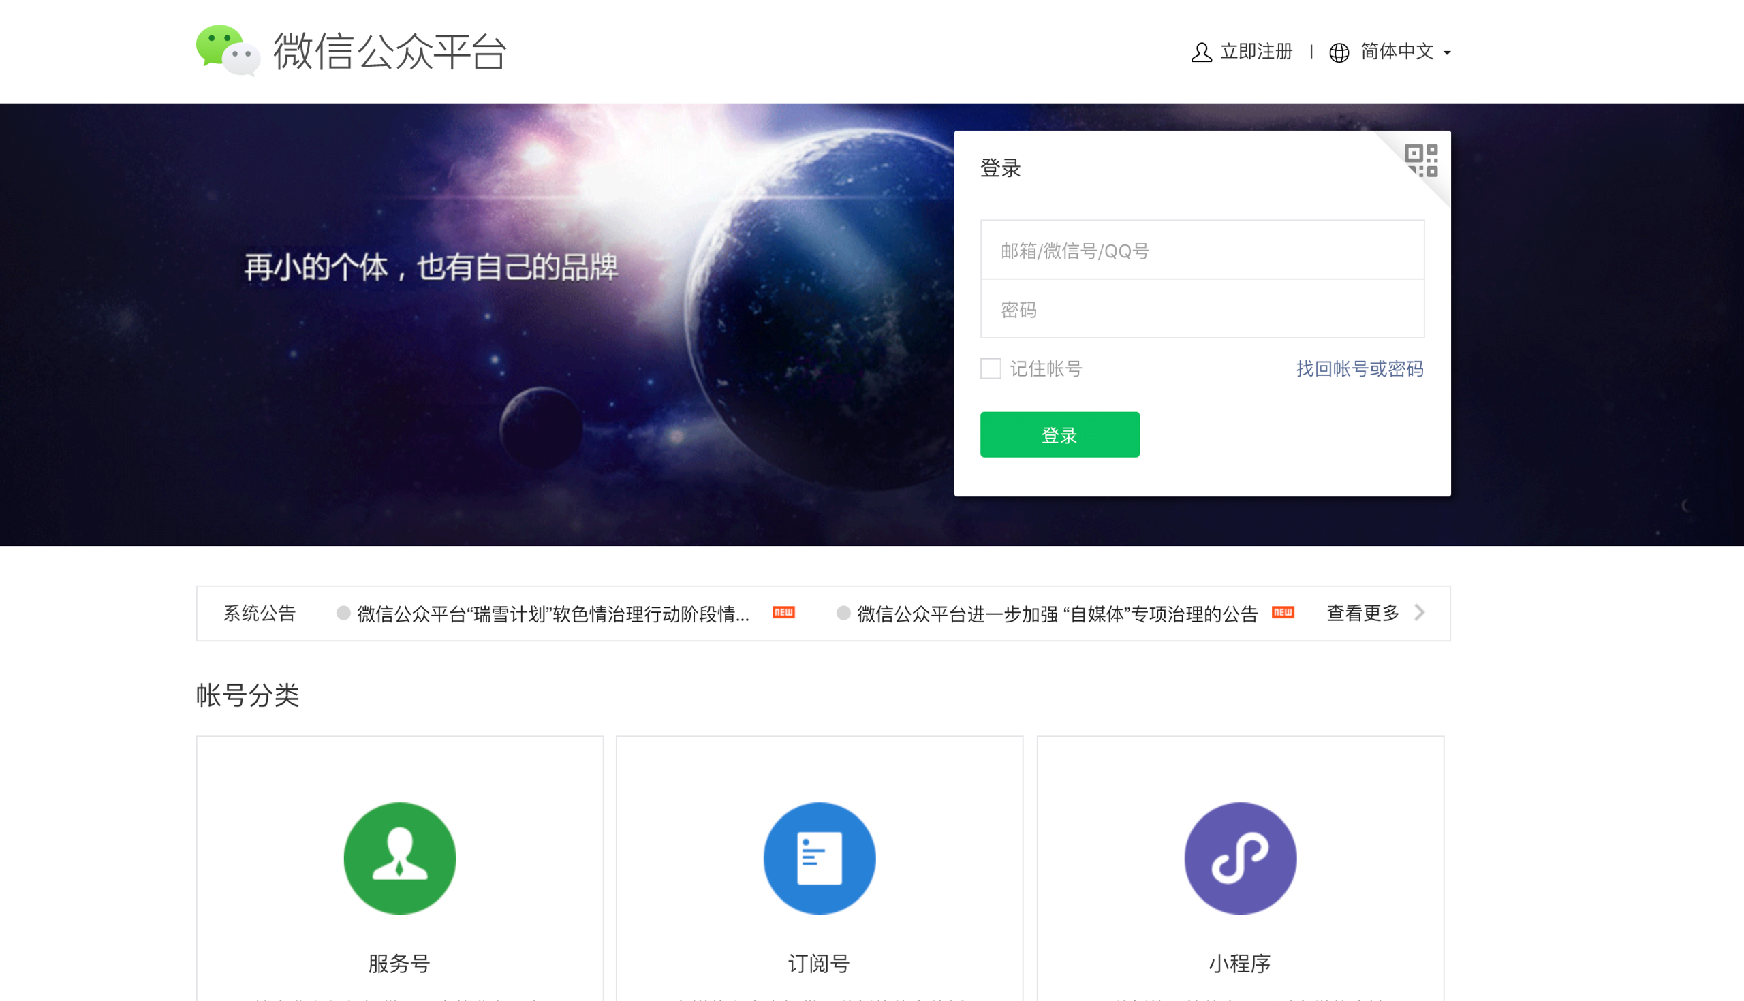Open 找回帐号或密码 link
The width and height of the screenshot is (1744, 1001).
point(1360,368)
